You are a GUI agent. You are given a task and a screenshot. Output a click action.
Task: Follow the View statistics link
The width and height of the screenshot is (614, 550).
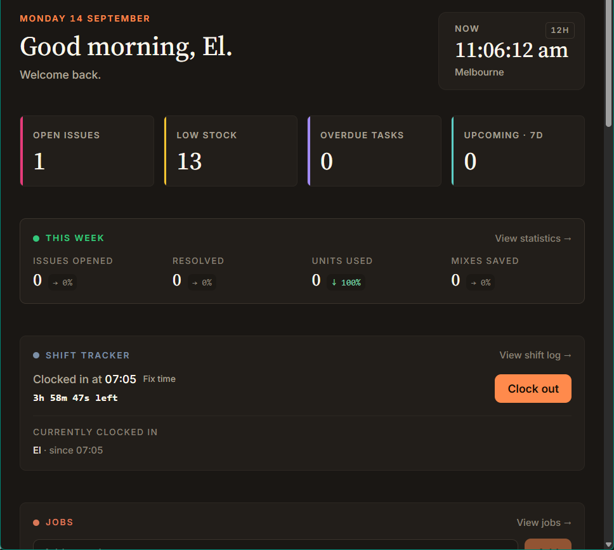533,238
